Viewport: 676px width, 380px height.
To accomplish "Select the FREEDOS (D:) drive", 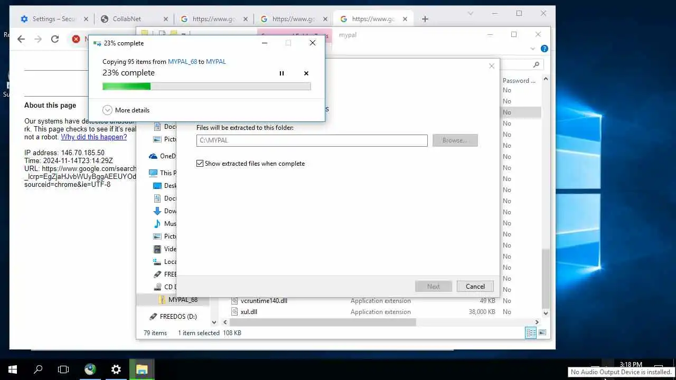I will [173, 317].
